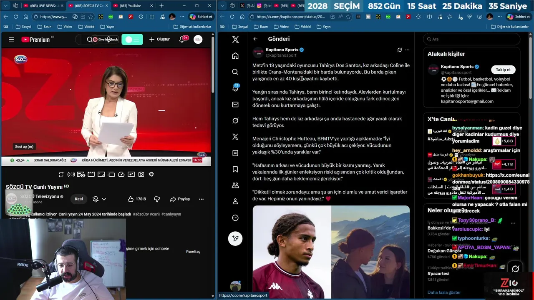This screenshot has width=534, height=300.
Task: Click Daha fazla göster in trends
Action: (x=444, y=292)
